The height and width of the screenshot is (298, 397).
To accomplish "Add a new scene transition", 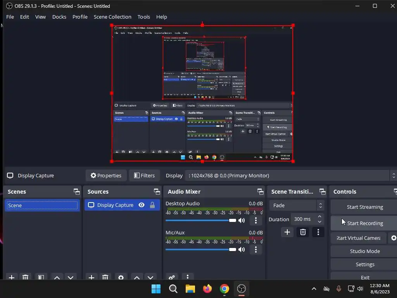I will pos(287,232).
